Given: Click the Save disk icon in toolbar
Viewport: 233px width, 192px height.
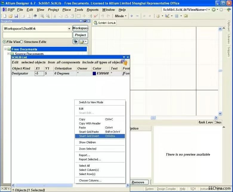Looking at the screenshot, I should pyautogui.click(x=16, y=16).
